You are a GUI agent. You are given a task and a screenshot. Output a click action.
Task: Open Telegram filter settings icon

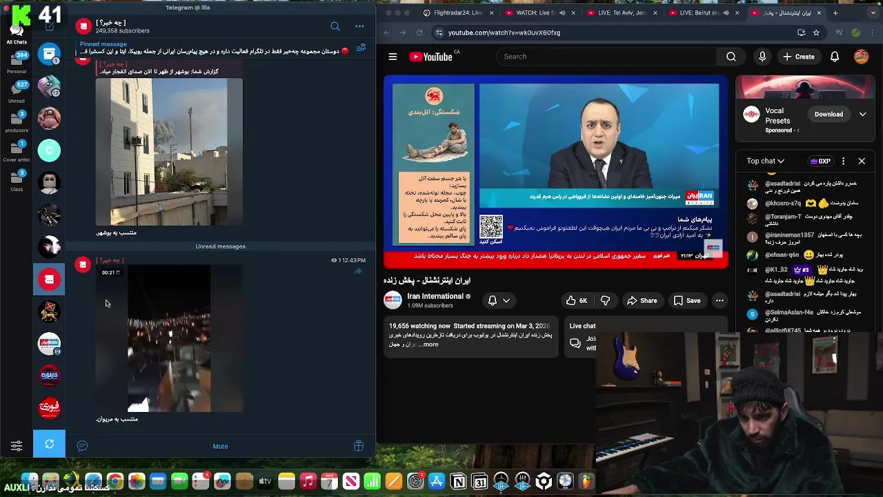click(17, 446)
